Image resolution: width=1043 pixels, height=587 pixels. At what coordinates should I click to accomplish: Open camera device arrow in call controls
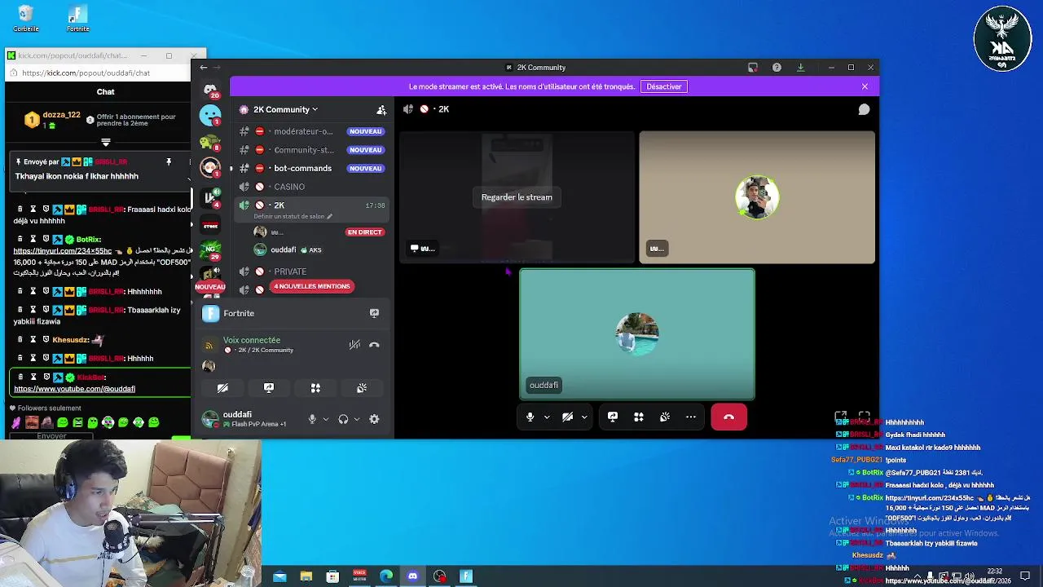tap(584, 417)
